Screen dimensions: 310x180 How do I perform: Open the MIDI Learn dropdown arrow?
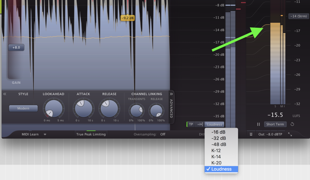click(45, 134)
